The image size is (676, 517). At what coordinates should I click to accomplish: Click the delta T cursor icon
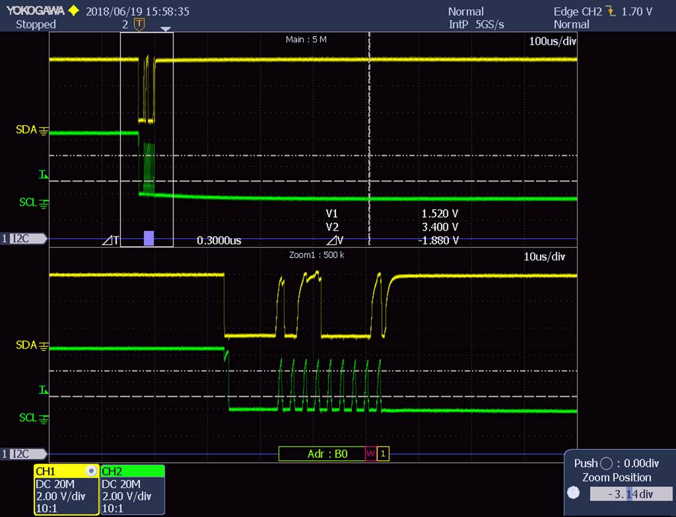click(x=111, y=240)
